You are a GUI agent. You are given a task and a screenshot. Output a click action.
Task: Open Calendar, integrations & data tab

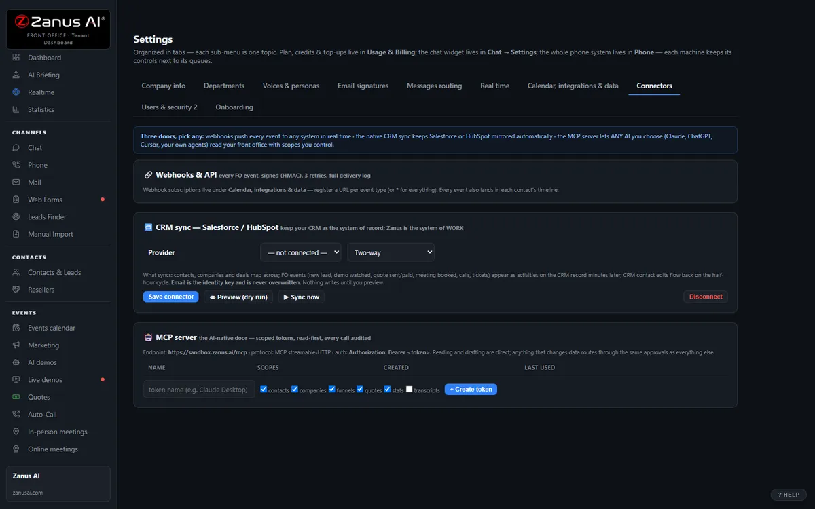(573, 86)
